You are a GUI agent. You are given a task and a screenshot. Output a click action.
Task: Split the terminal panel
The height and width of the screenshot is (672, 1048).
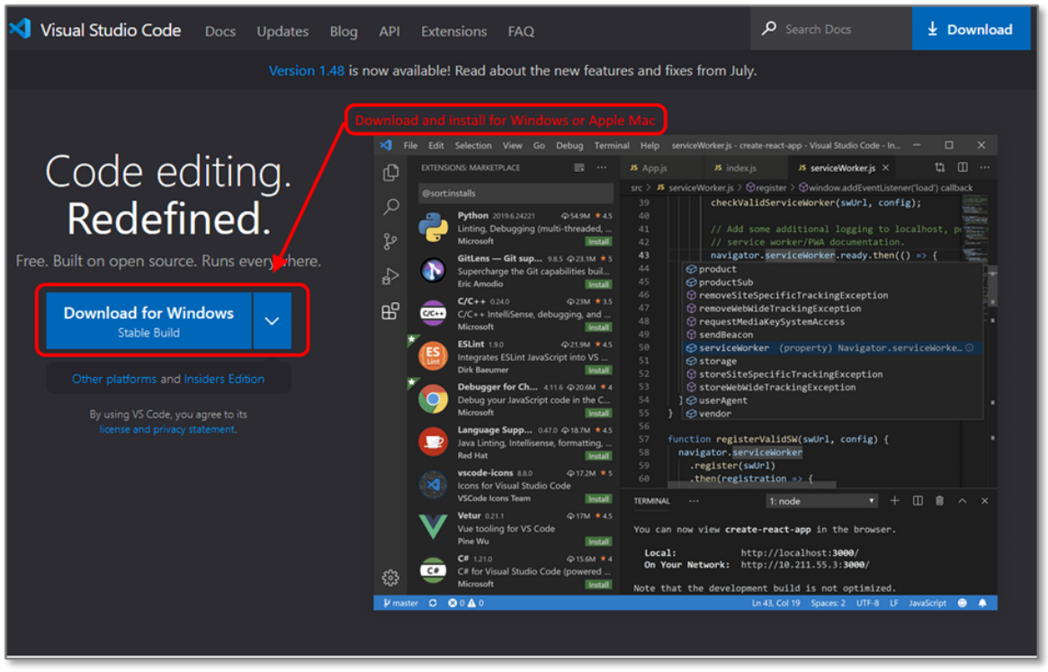[x=918, y=501]
